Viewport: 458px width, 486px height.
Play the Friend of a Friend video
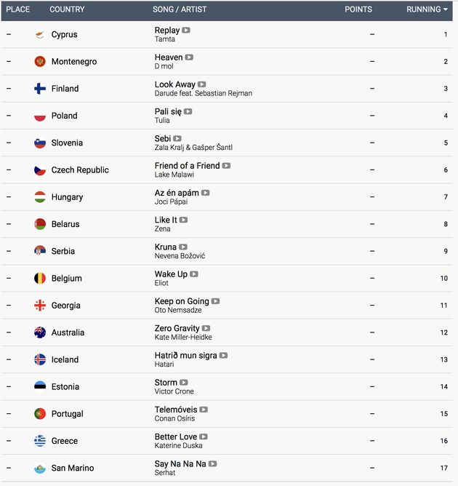point(226,166)
